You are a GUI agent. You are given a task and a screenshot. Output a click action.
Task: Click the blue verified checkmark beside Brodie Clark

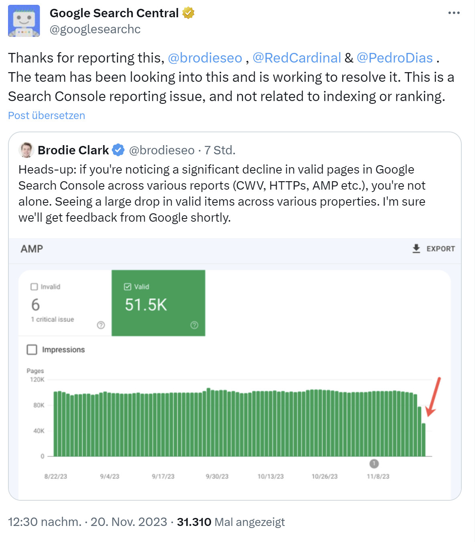(x=117, y=150)
